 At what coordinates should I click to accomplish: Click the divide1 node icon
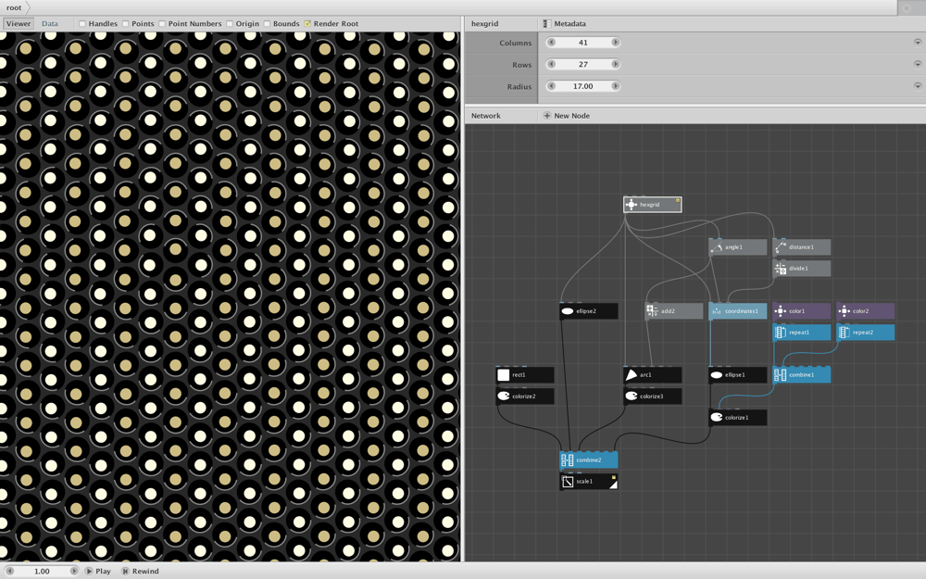coord(780,269)
